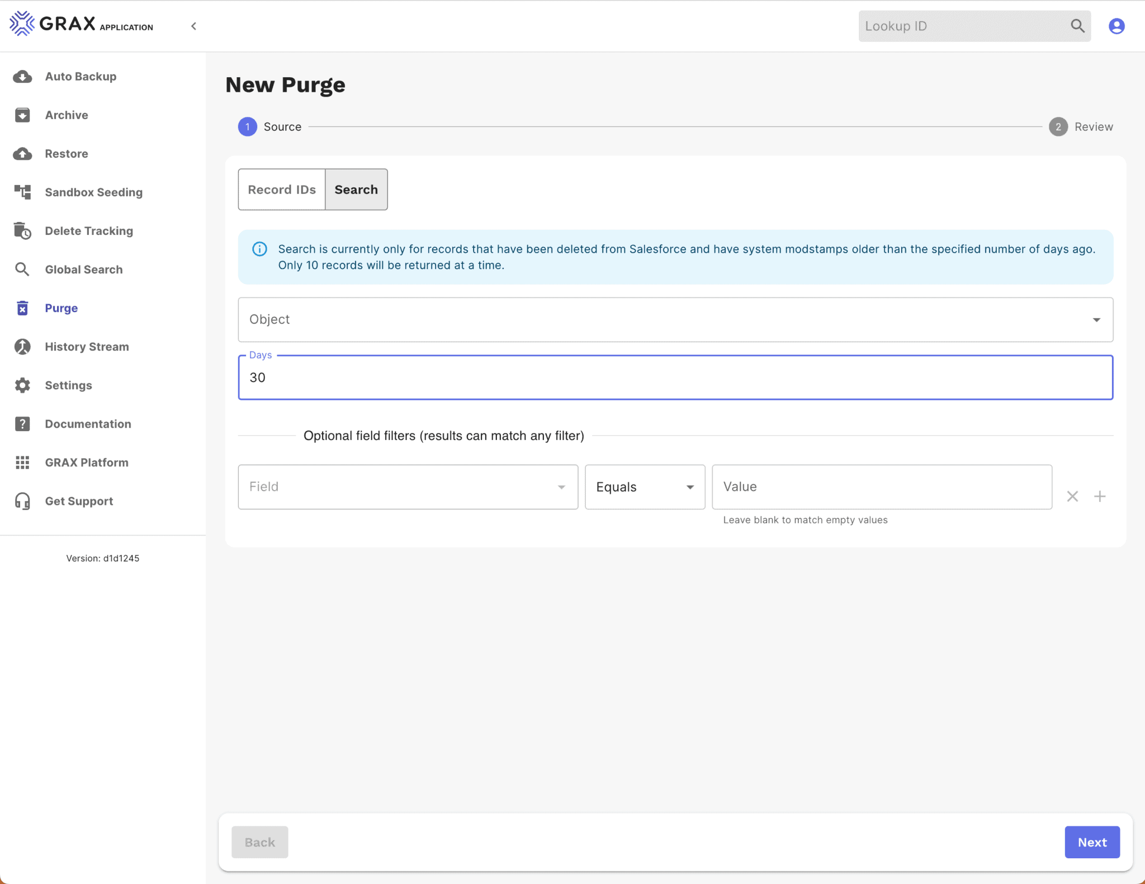The height and width of the screenshot is (884, 1145).
Task: Open the Restore page
Action: (67, 153)
